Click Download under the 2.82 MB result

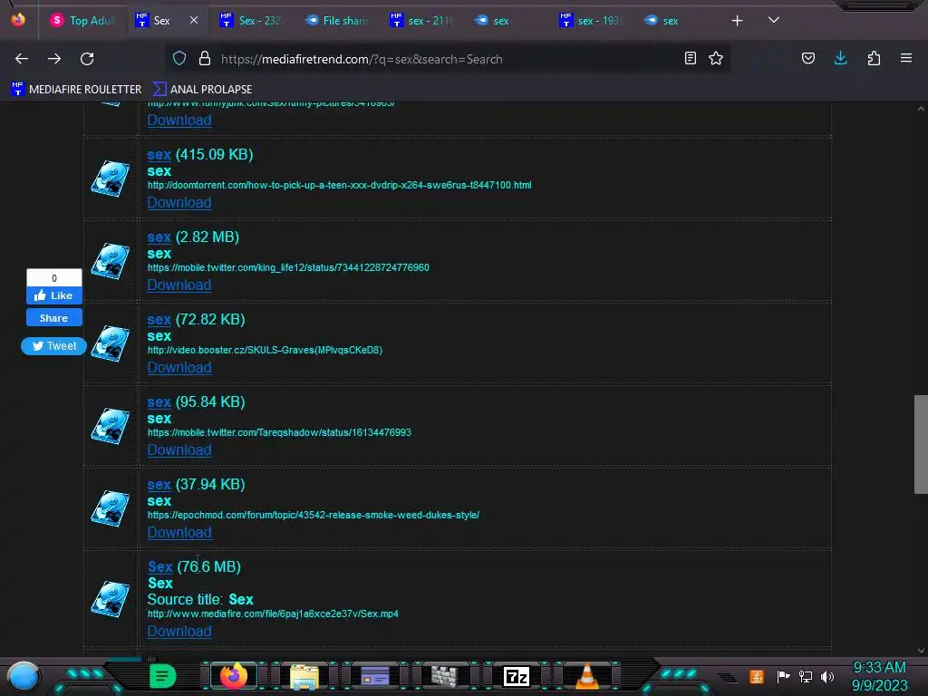[179, 285]
